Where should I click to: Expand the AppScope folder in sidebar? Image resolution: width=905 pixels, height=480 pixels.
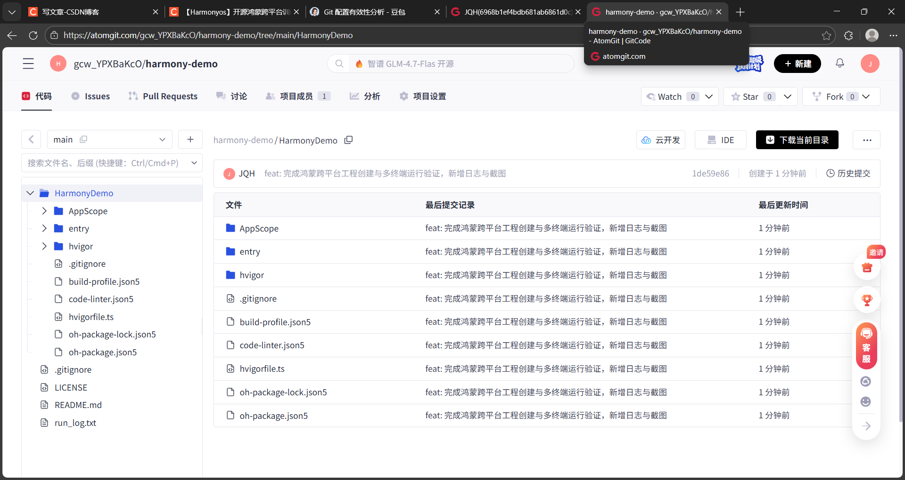(45, 211)
